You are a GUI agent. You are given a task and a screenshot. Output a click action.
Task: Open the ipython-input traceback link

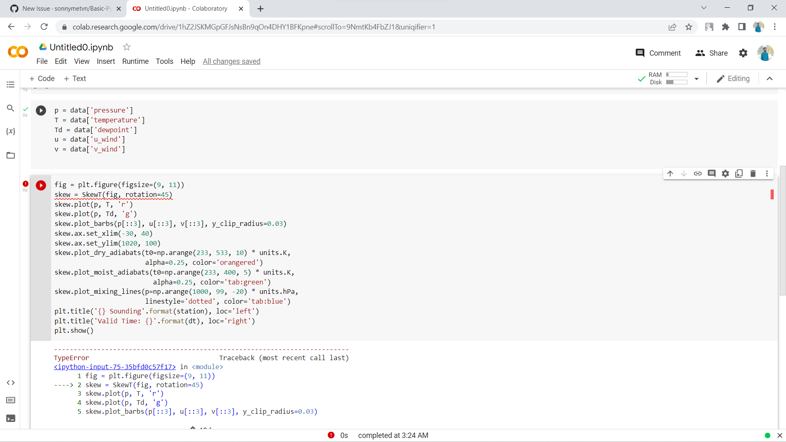115,367
